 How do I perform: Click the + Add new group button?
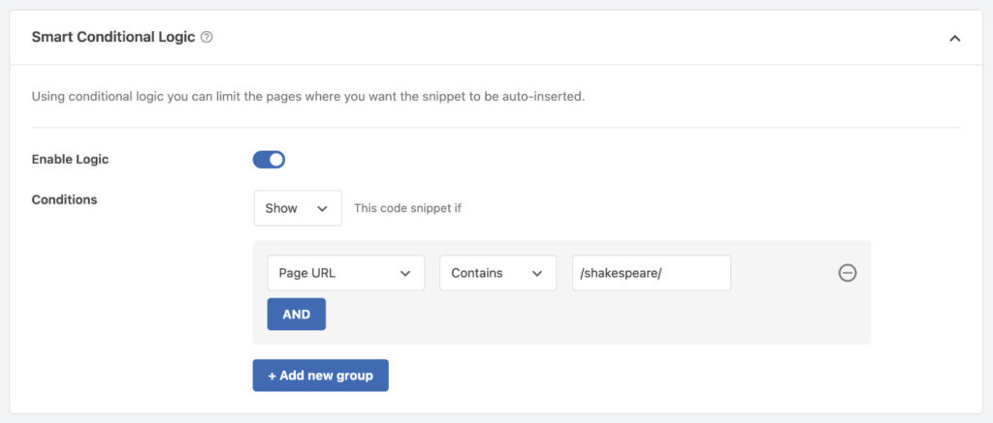(x=320, y=376)
